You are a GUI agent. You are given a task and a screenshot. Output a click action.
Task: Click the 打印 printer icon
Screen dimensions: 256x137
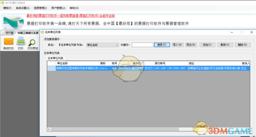point(21,41)
